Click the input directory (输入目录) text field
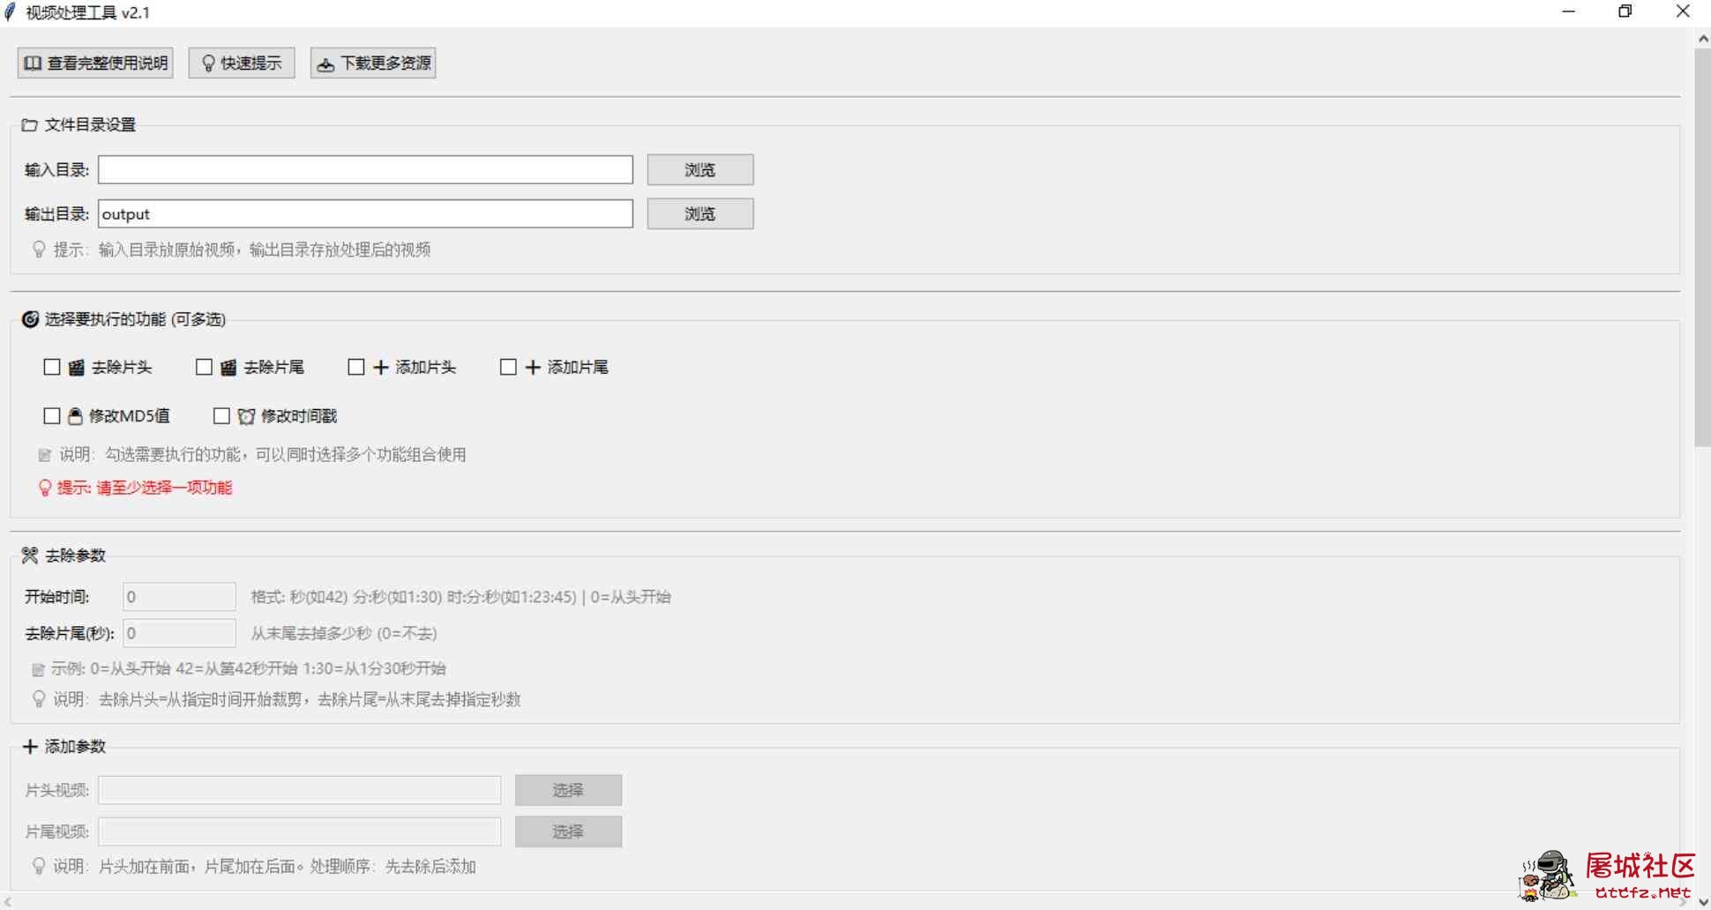 [365, 170]
